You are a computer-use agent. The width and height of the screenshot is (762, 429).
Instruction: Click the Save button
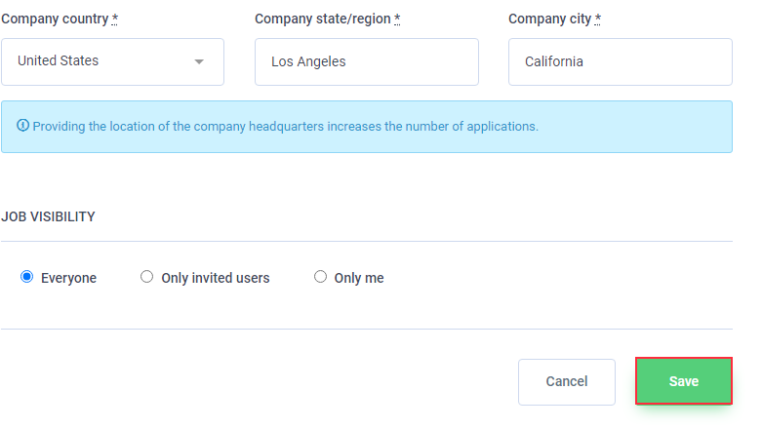click(684, 381)
